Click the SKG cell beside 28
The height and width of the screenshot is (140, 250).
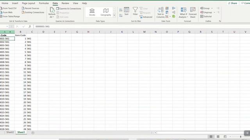point(32,129)
